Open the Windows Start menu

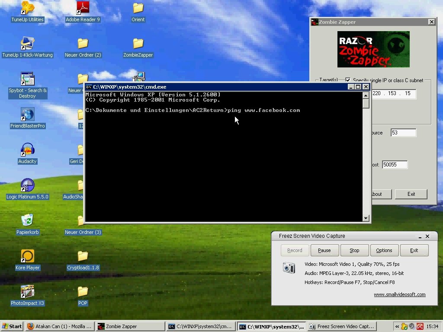(12, 326)
